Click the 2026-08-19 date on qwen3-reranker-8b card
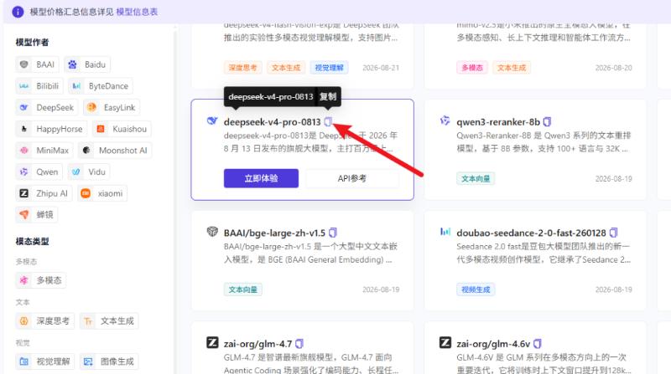This screenshot has height=374, width=671. coord(613,178)
